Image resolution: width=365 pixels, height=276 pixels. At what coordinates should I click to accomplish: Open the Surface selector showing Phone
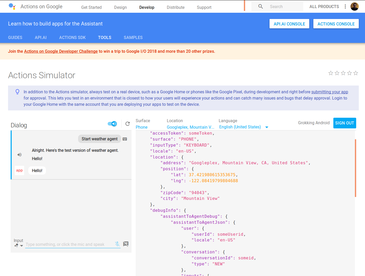(142, 127)
